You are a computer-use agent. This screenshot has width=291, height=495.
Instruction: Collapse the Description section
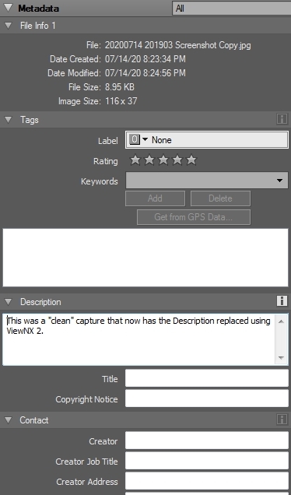pyautogui.click(x=9, y=302)
